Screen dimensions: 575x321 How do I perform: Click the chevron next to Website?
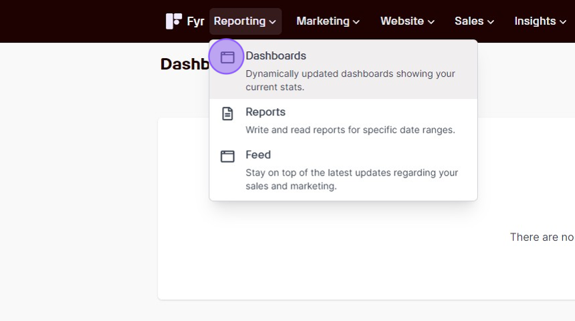click(x=431, y=22)
